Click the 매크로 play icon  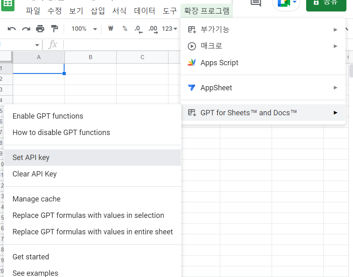(x=192, y=46)
